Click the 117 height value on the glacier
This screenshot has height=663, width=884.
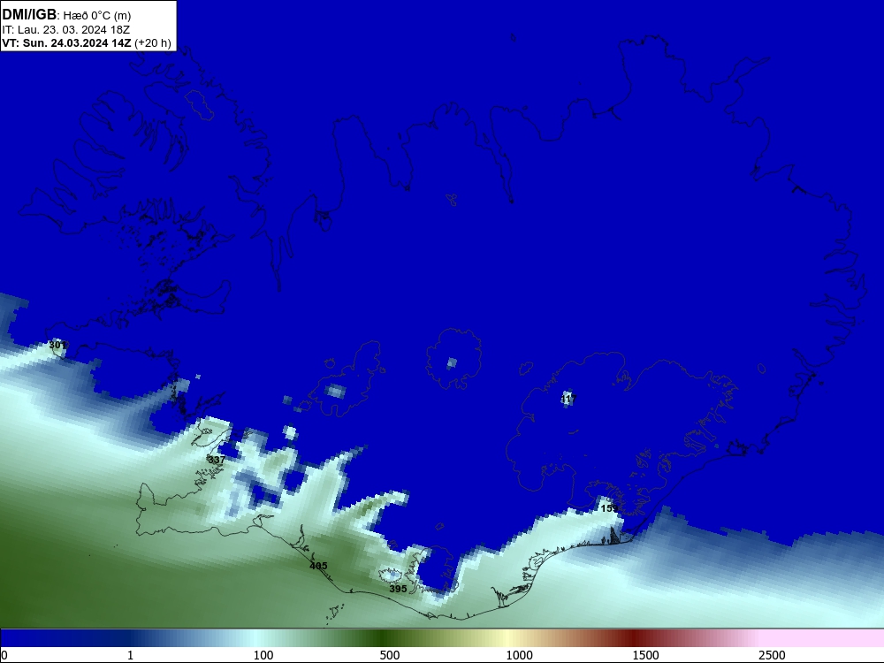[x=568, y=400]
